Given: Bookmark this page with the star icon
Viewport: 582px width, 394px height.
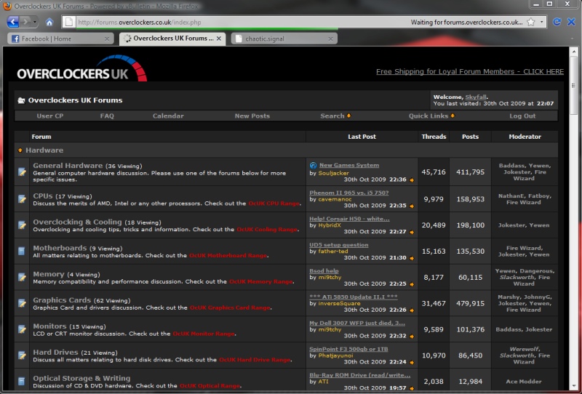Looking at the screenshot, I should coord(531,23).
